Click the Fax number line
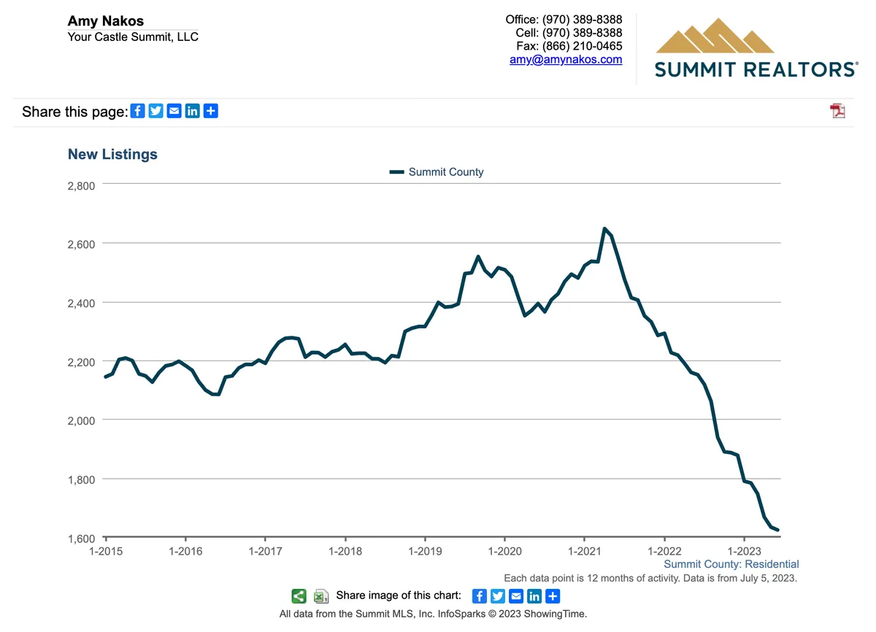 click(x=569, y=46)
